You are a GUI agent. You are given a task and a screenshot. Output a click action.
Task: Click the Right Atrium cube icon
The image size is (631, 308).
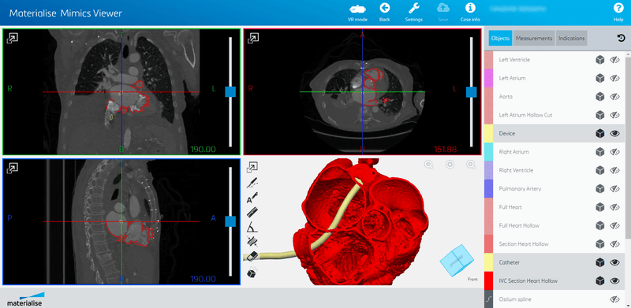600,152
